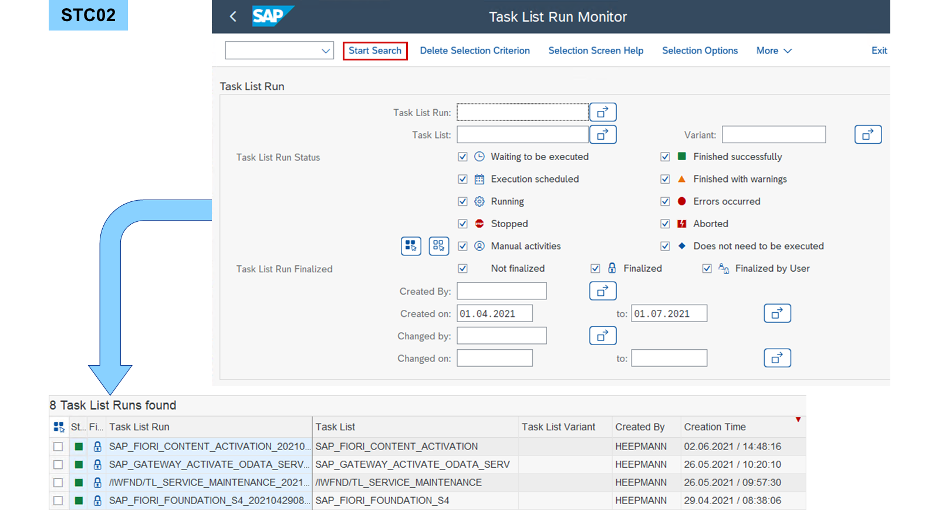Screen dimensions: 939x510
Task: Select the SAP_FIORI_FOUNDATION_S4 row checkbox
Action: [x=58, y=501]
